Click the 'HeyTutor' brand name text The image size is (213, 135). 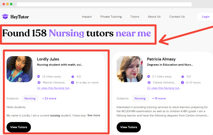(x=19, y=17)
